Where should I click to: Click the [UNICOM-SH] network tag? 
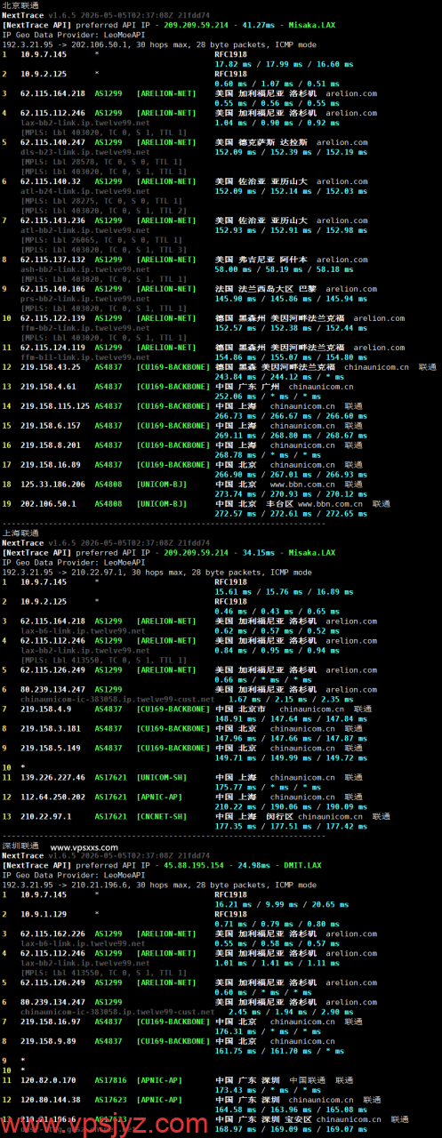coord(162,777)
